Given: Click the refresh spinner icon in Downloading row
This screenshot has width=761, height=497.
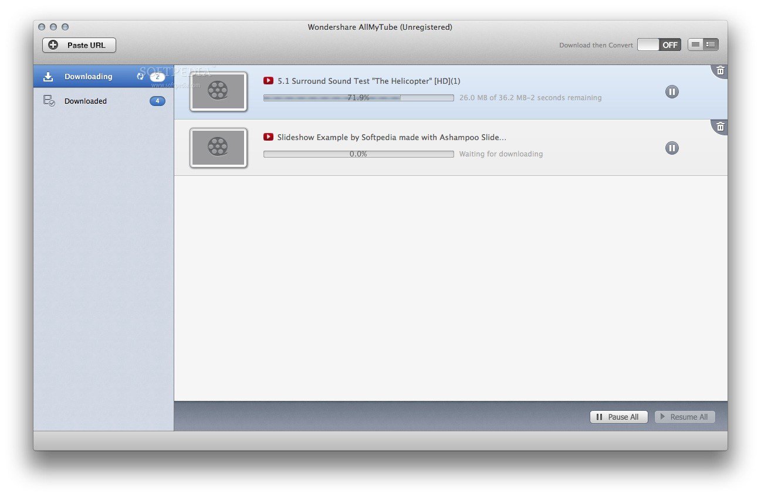Looking at the screenshot, I should (140, 76).
